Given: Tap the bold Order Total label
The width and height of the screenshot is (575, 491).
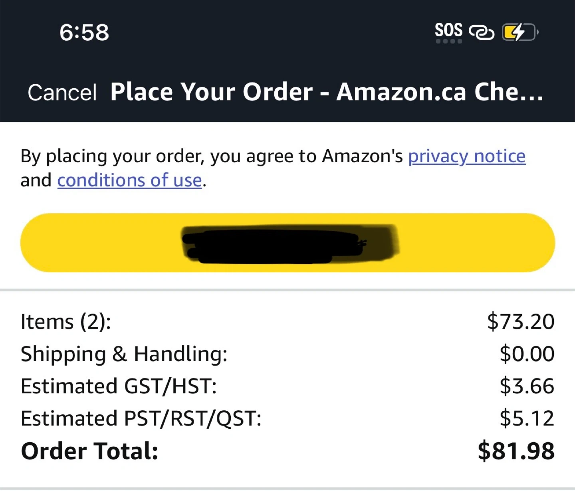Looking at the screenshot, I should pyautogui.click(x=89, y=451).
